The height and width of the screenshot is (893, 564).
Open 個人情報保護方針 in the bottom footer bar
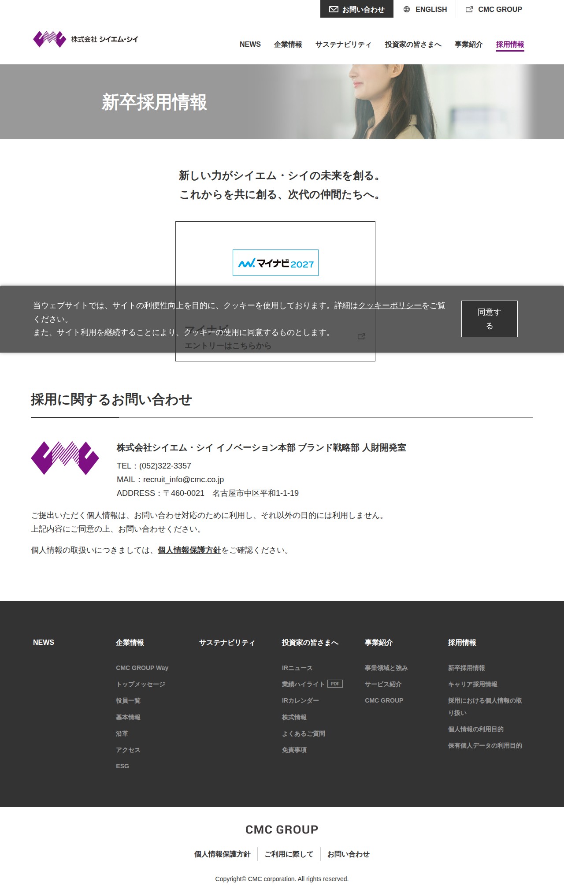pos(223,854)
